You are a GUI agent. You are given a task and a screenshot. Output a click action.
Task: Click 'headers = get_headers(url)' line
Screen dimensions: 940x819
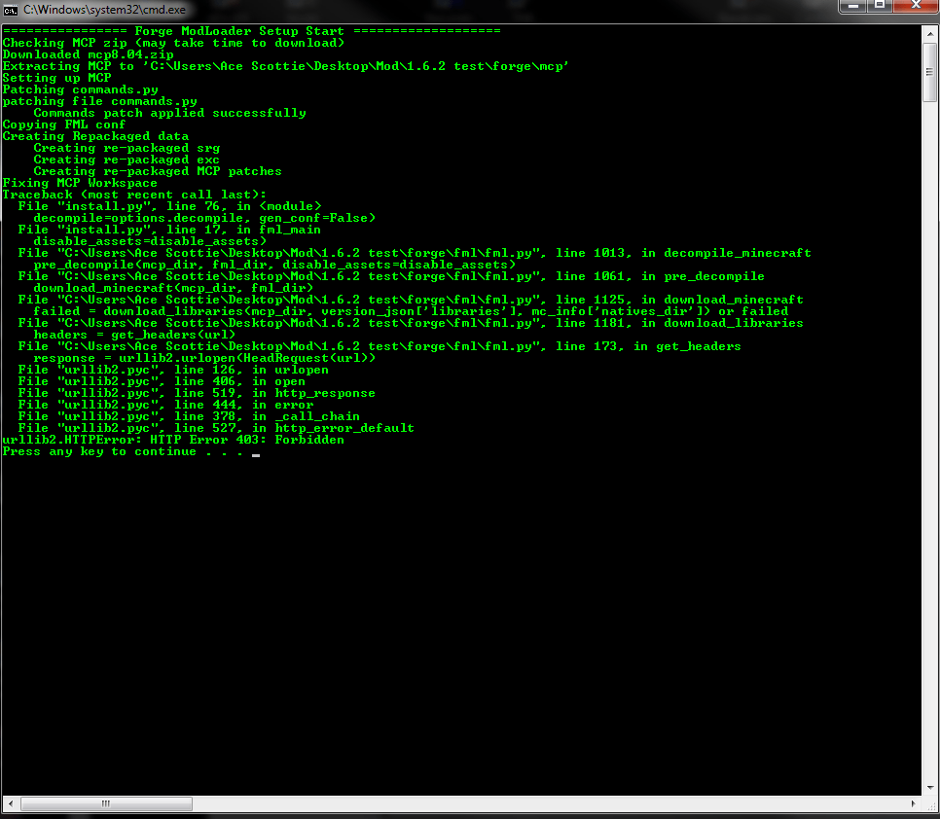point(134,335)
